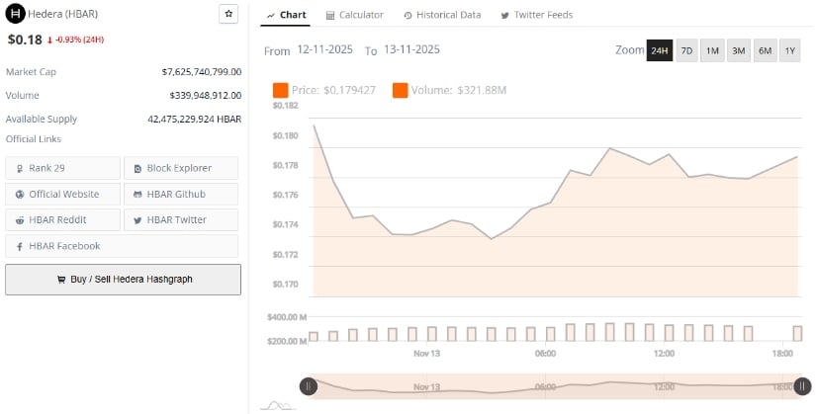Click the Hedera HBAR logo icon
Screen dimensions: 816x414
15,15
